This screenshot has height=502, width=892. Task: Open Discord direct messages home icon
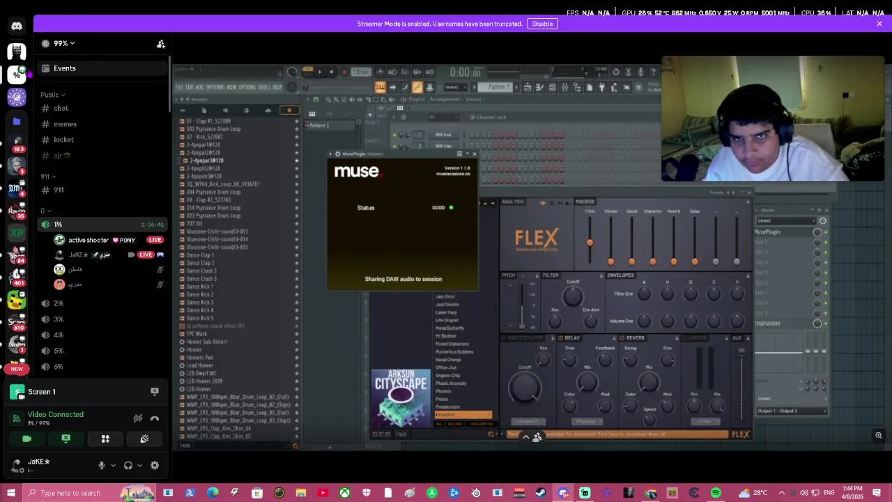click(17, 26)
